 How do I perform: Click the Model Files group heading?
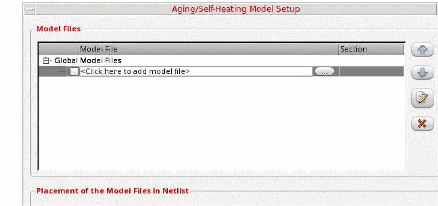58,29
